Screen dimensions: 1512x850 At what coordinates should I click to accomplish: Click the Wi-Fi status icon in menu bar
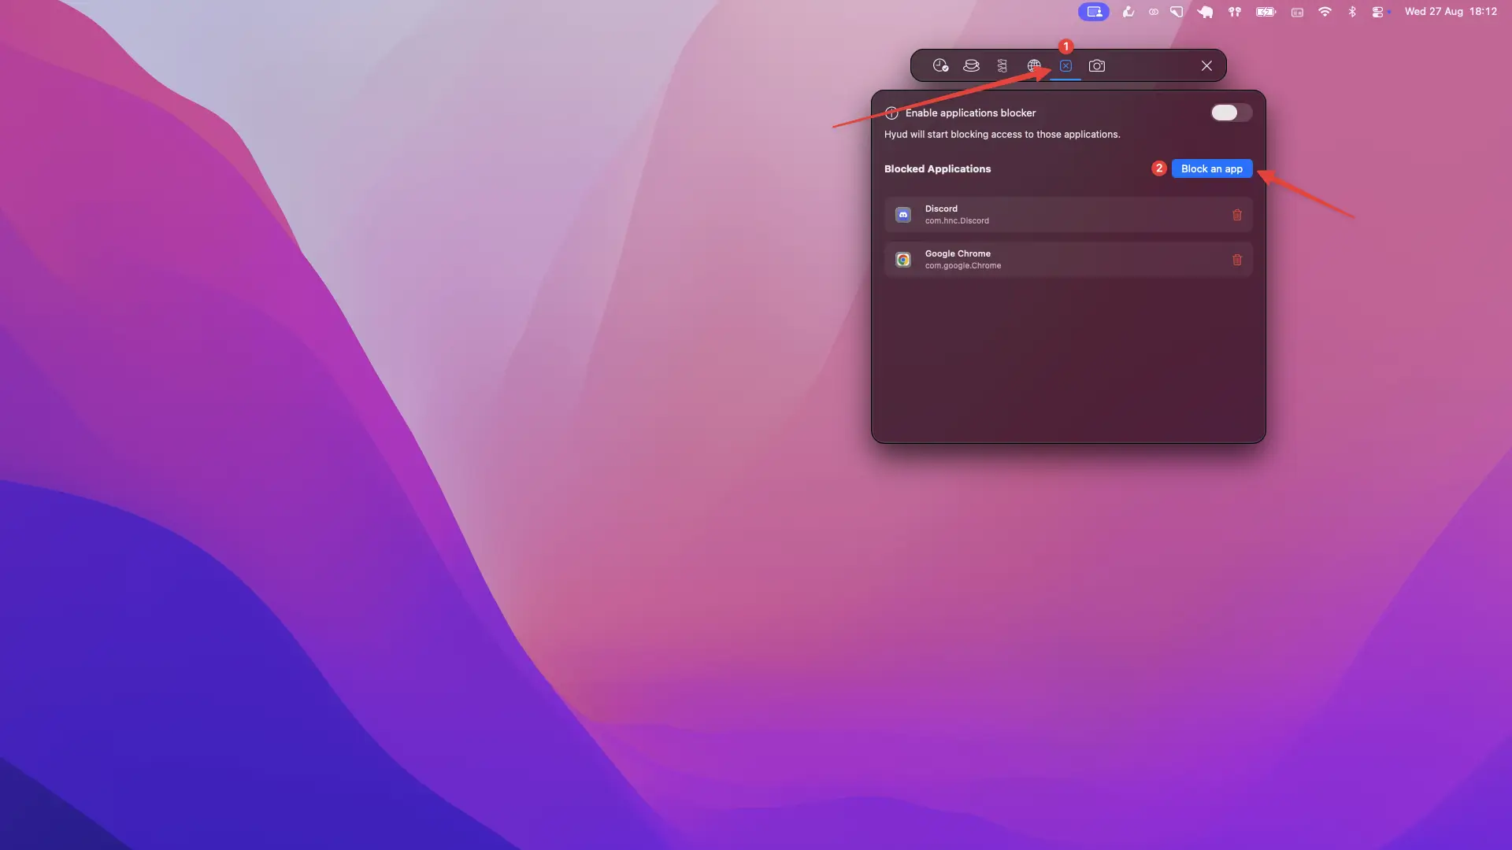[1325, 12]
